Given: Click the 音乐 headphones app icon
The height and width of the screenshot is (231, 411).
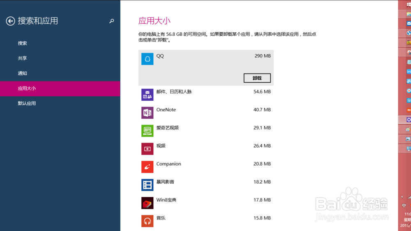Looking at the screenshot, I should coord(147,221).
